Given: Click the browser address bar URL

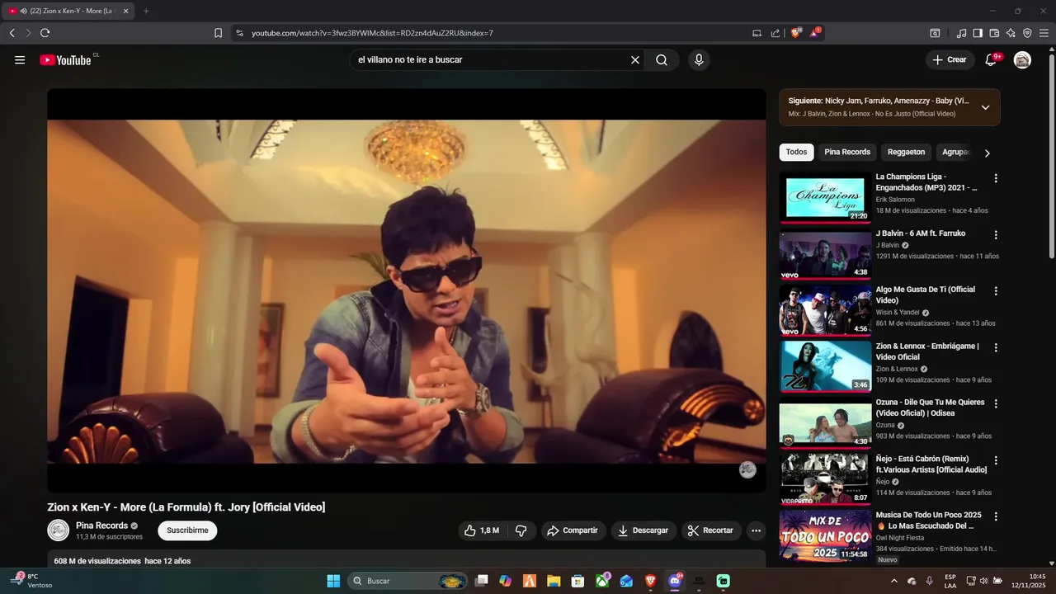Looking at the screenshot, I should [x=372, y=33].
